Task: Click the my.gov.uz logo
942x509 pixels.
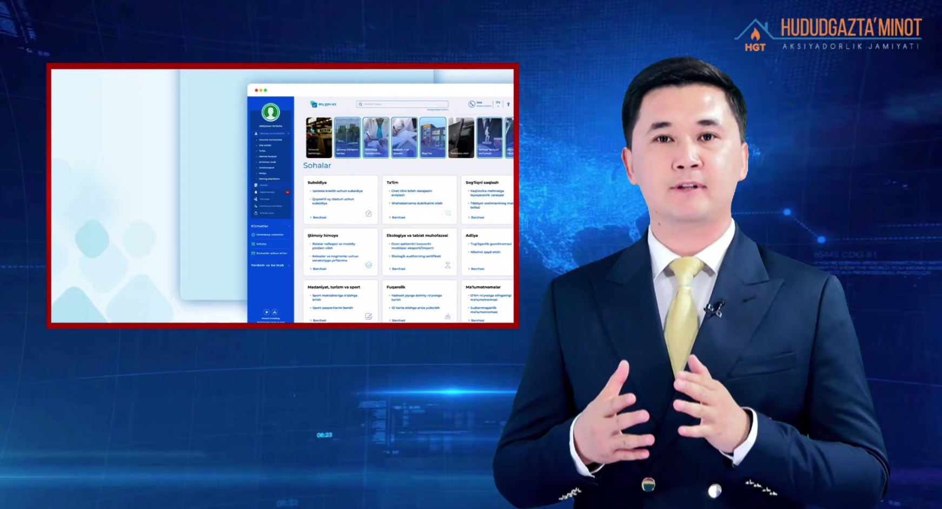Action: click(x=323, y=104)
